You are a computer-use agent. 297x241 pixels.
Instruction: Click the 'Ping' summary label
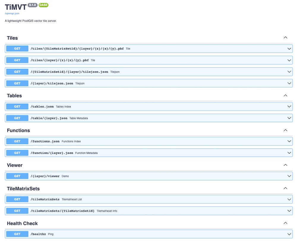click(50, 234)
